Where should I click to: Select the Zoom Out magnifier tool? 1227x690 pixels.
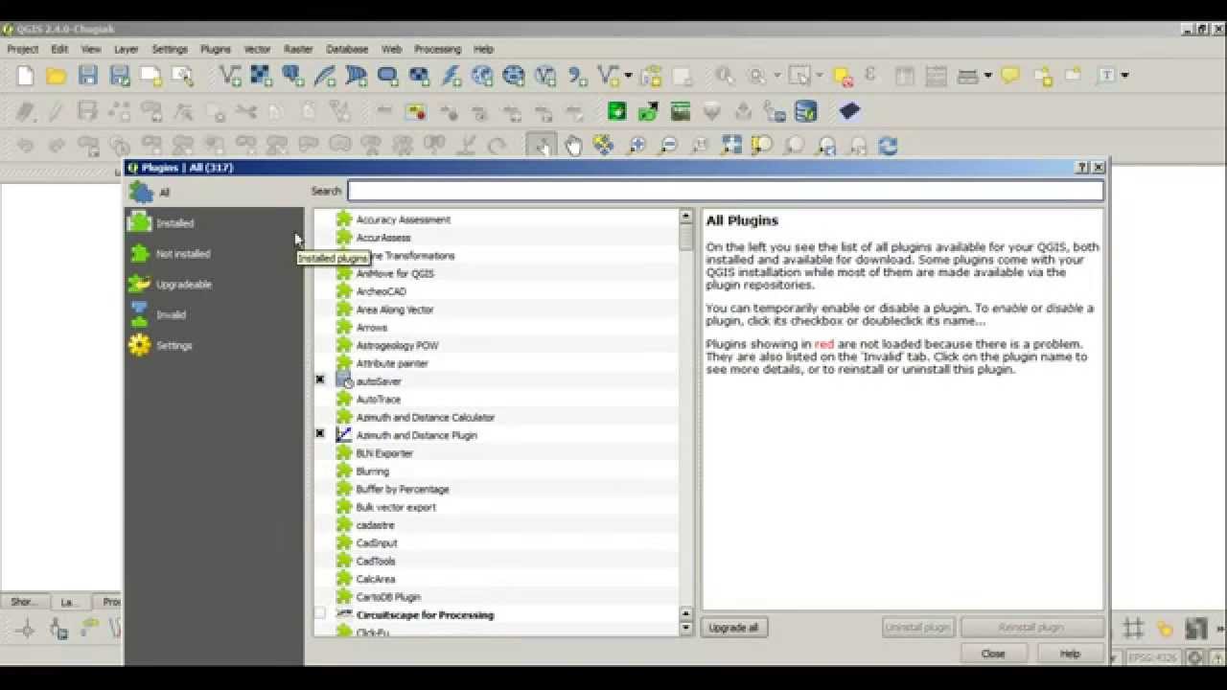[x=667, y=146]
